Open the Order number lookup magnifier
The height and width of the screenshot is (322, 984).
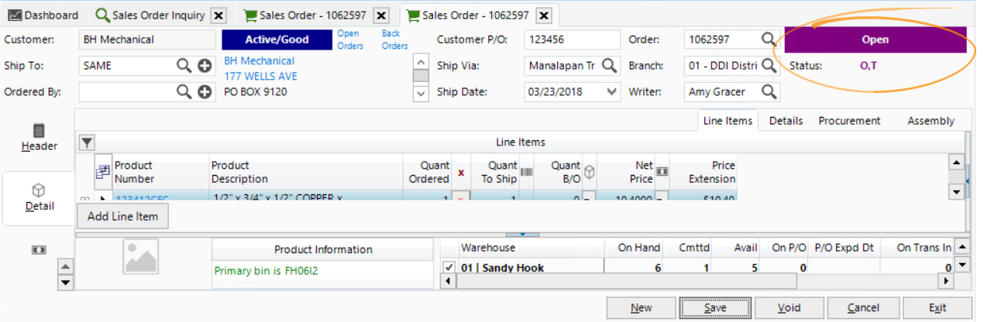(x=768, y=39)
